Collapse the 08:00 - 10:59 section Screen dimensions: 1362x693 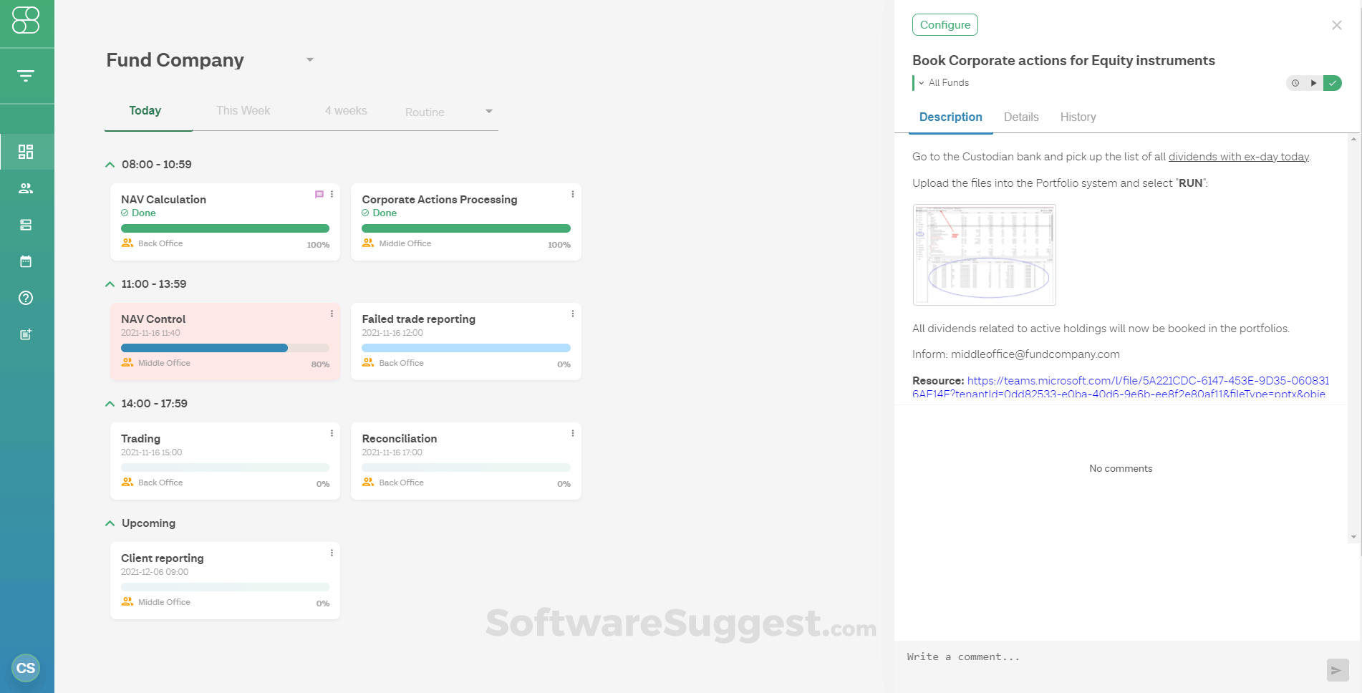pos(110,165)
